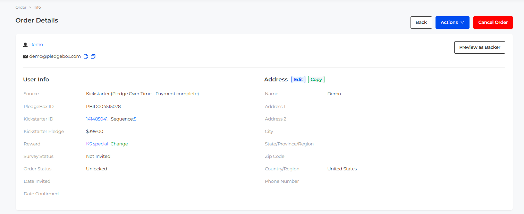Image resolution: width=524 pixels, height=214 pixels.
Task: Click the copy email icon
Action: 93,56
